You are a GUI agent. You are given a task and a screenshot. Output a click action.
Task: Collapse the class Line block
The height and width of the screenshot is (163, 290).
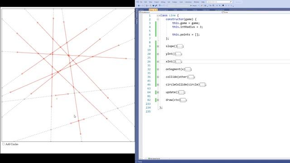[158, 15]
